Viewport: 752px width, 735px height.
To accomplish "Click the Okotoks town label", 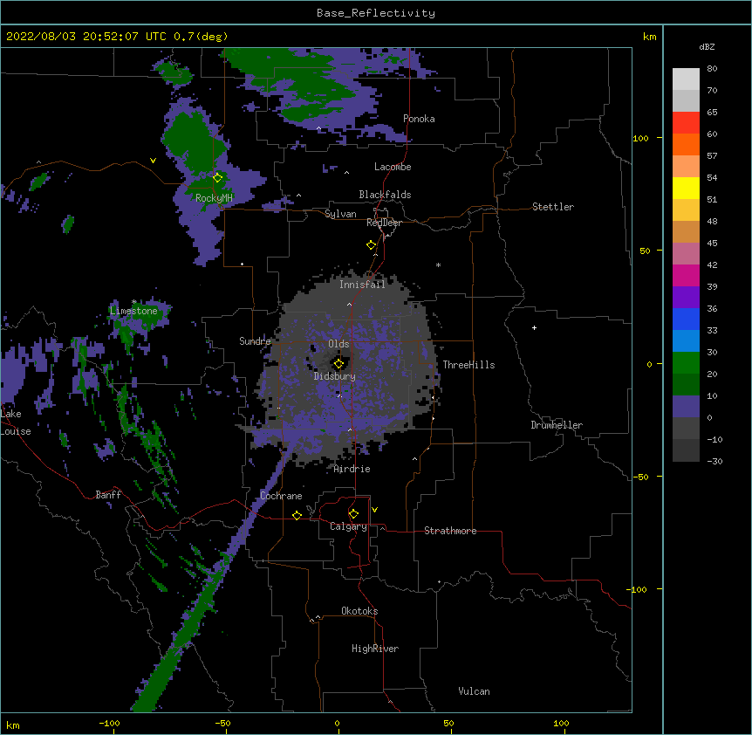I will click(359, 611).
